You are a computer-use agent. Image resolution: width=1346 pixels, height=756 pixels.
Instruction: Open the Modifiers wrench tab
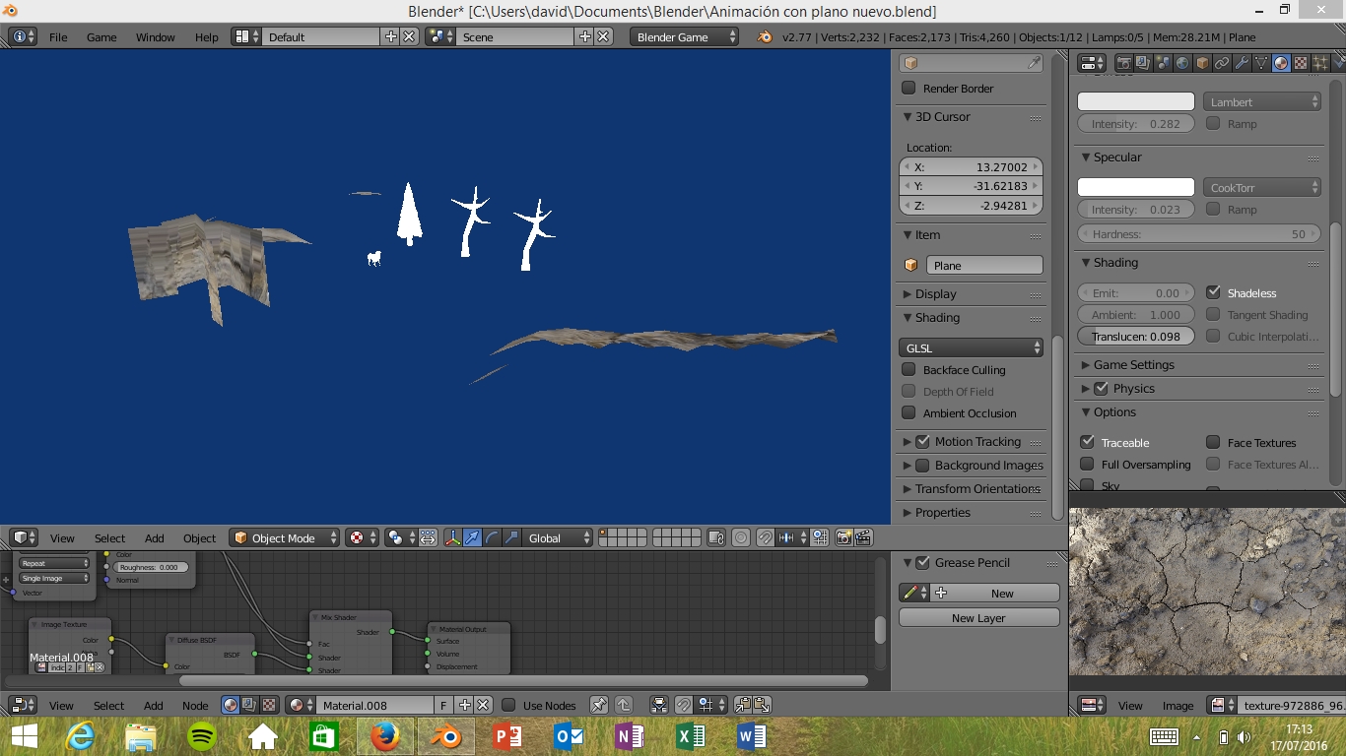1242,63
